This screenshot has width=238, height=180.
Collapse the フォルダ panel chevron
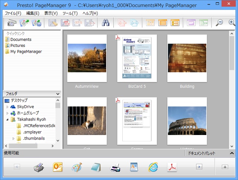coord(58,94)
